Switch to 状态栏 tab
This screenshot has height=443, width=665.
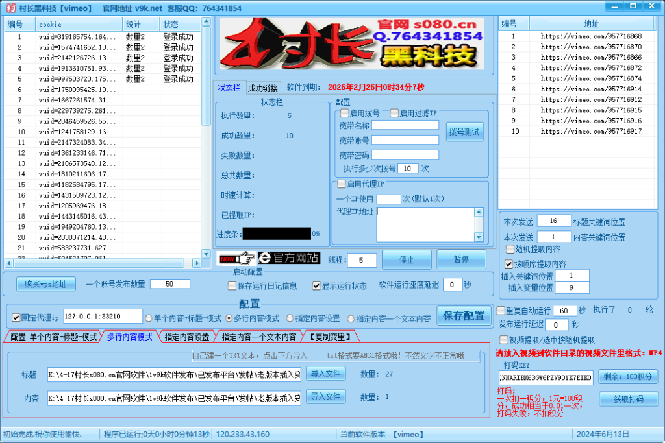click(x=229, y=88)
